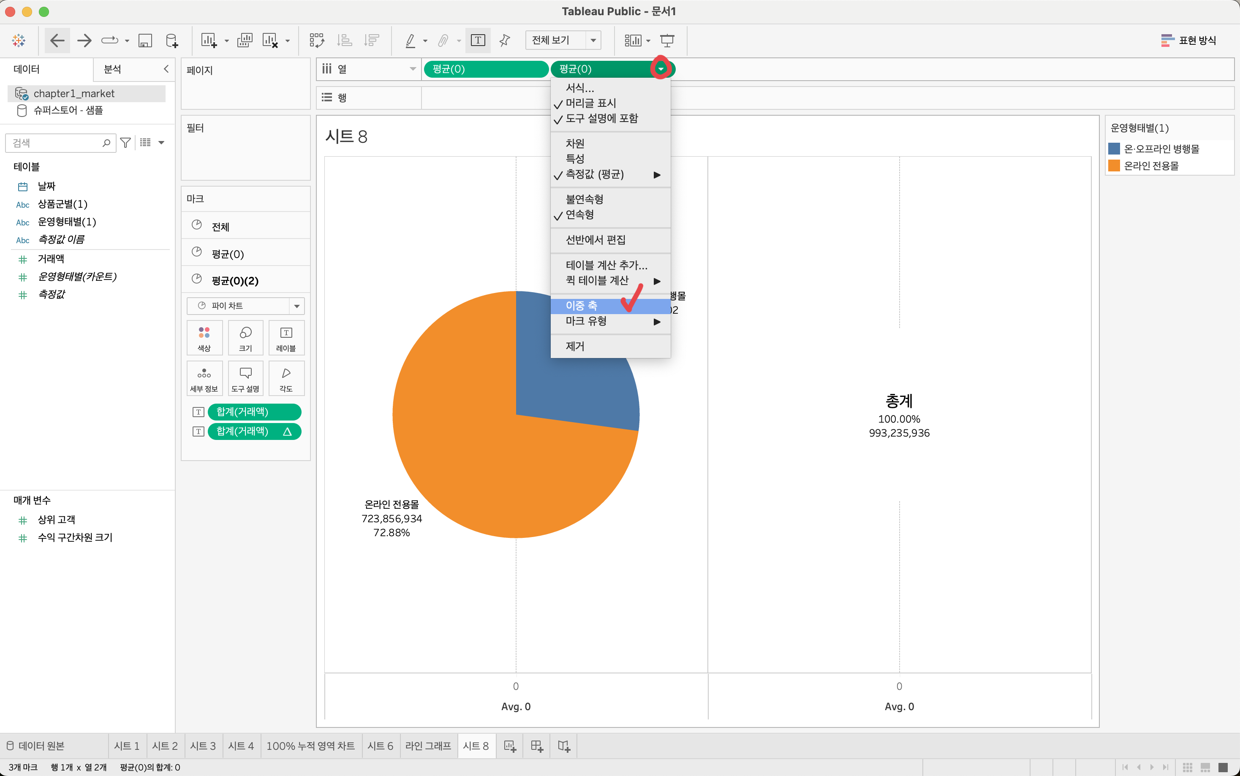Expand the Pie Chart mark type dropdown

point(296,306)
